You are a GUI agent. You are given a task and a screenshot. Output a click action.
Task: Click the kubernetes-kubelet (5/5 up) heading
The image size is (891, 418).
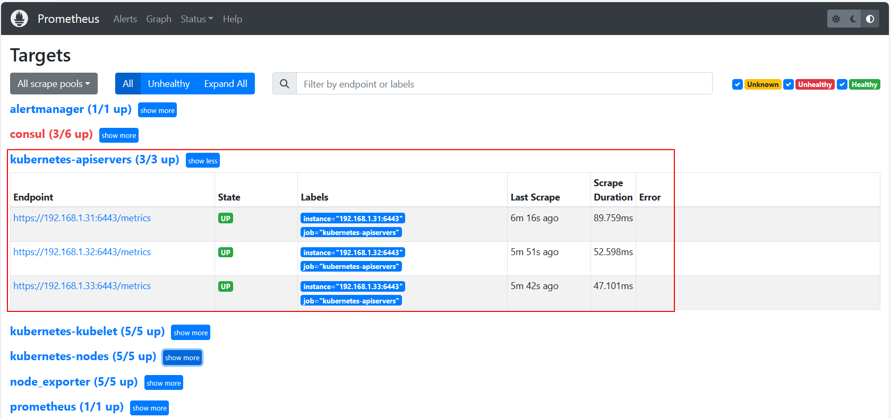click(x=88, y=332)
